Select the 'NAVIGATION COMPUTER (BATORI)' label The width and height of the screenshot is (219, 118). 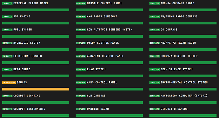pos(184,96)
